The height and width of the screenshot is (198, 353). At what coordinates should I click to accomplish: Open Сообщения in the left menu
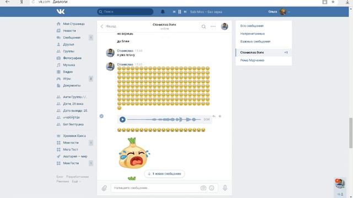coord(72,37)
